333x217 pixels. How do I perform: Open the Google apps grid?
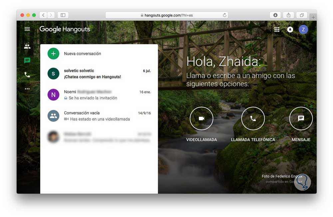277,30
